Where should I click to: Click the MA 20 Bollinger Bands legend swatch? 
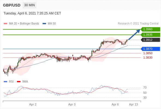click(5, 24)
